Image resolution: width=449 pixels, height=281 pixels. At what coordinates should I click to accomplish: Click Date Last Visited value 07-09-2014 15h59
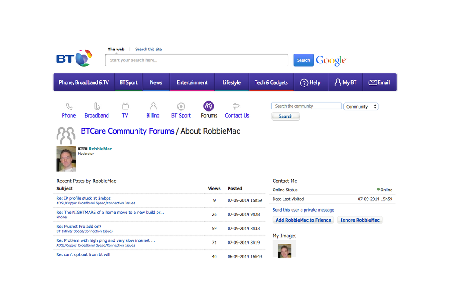(x=375, y=199)
